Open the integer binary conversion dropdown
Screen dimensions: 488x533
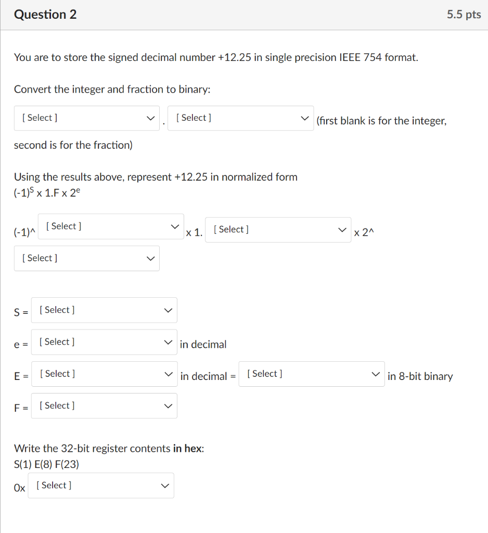86,118
